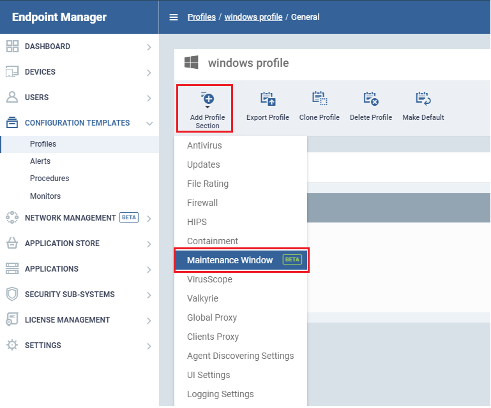Image resolution: width=491 pixels, height=408 pixels.
Task: Click the Endpoint Manager title
Action: click(x=59, y=17)
